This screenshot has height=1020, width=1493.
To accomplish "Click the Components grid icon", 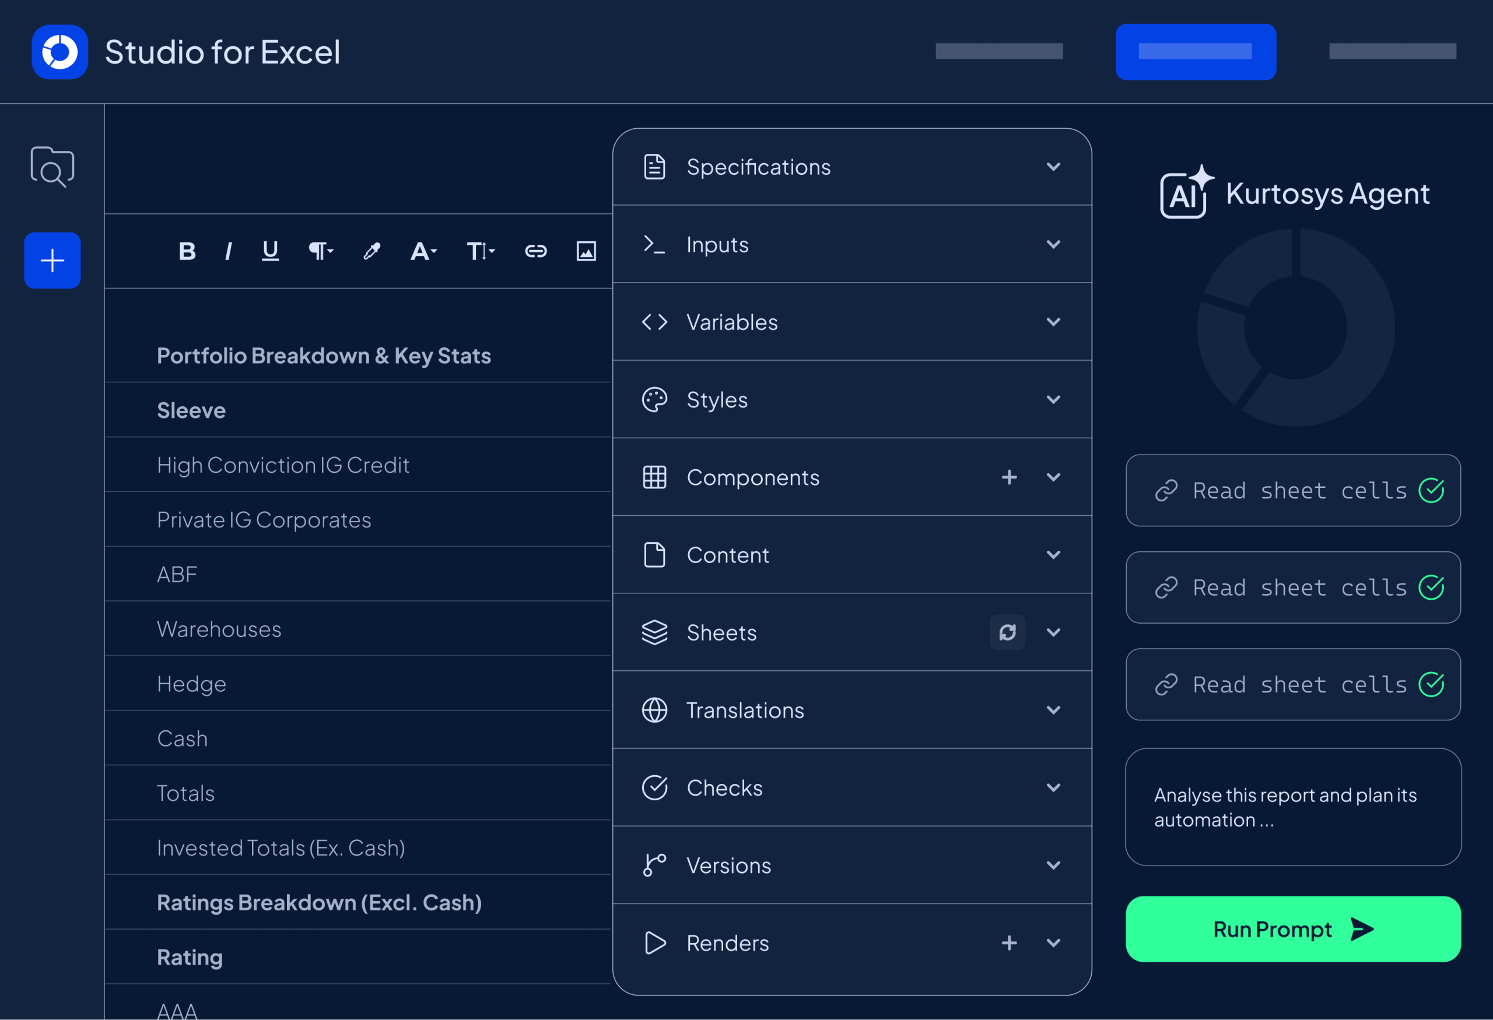I will coord(654,477).
